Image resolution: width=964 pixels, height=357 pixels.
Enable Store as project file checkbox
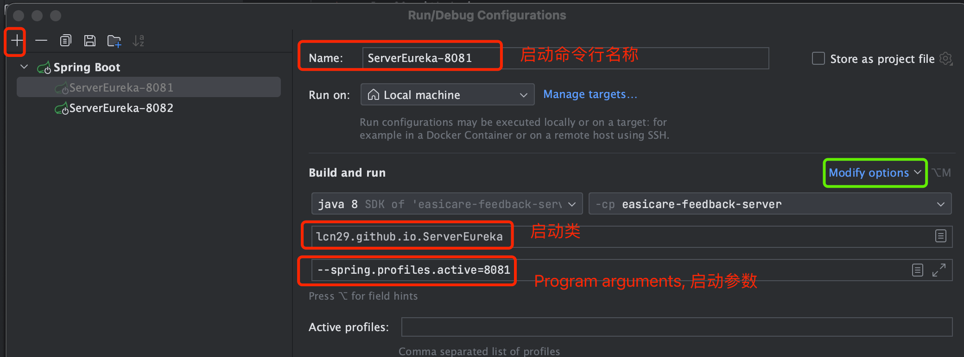pos(818,59)
